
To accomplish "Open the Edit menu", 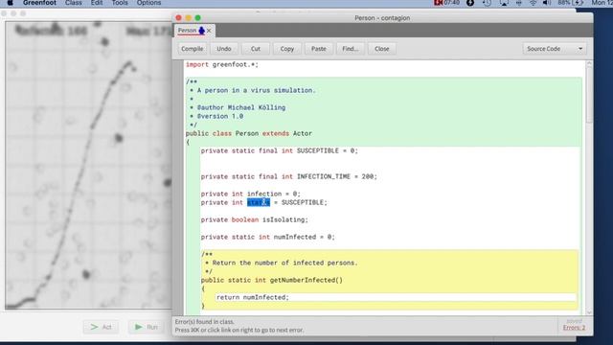I will pos(97,3).
